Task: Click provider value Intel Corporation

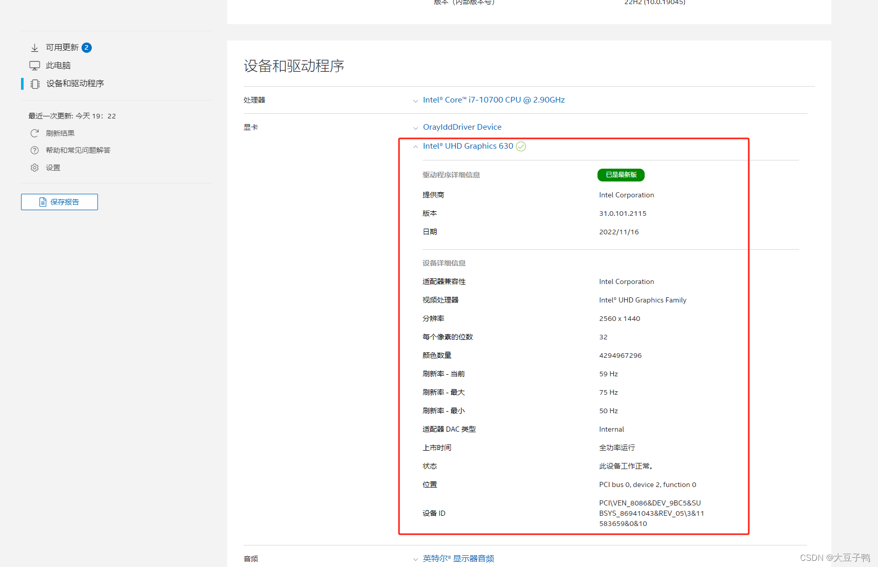Action: click(x=627, y=195)
